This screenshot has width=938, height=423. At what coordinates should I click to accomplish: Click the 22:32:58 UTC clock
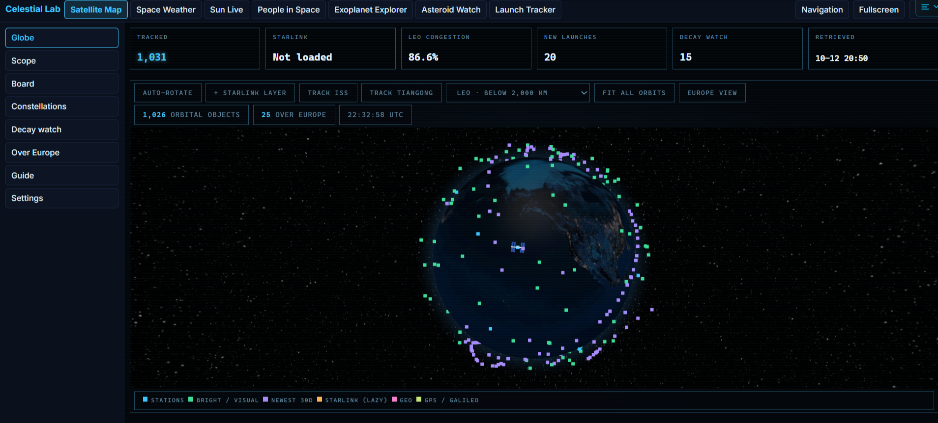pos(376,115)
